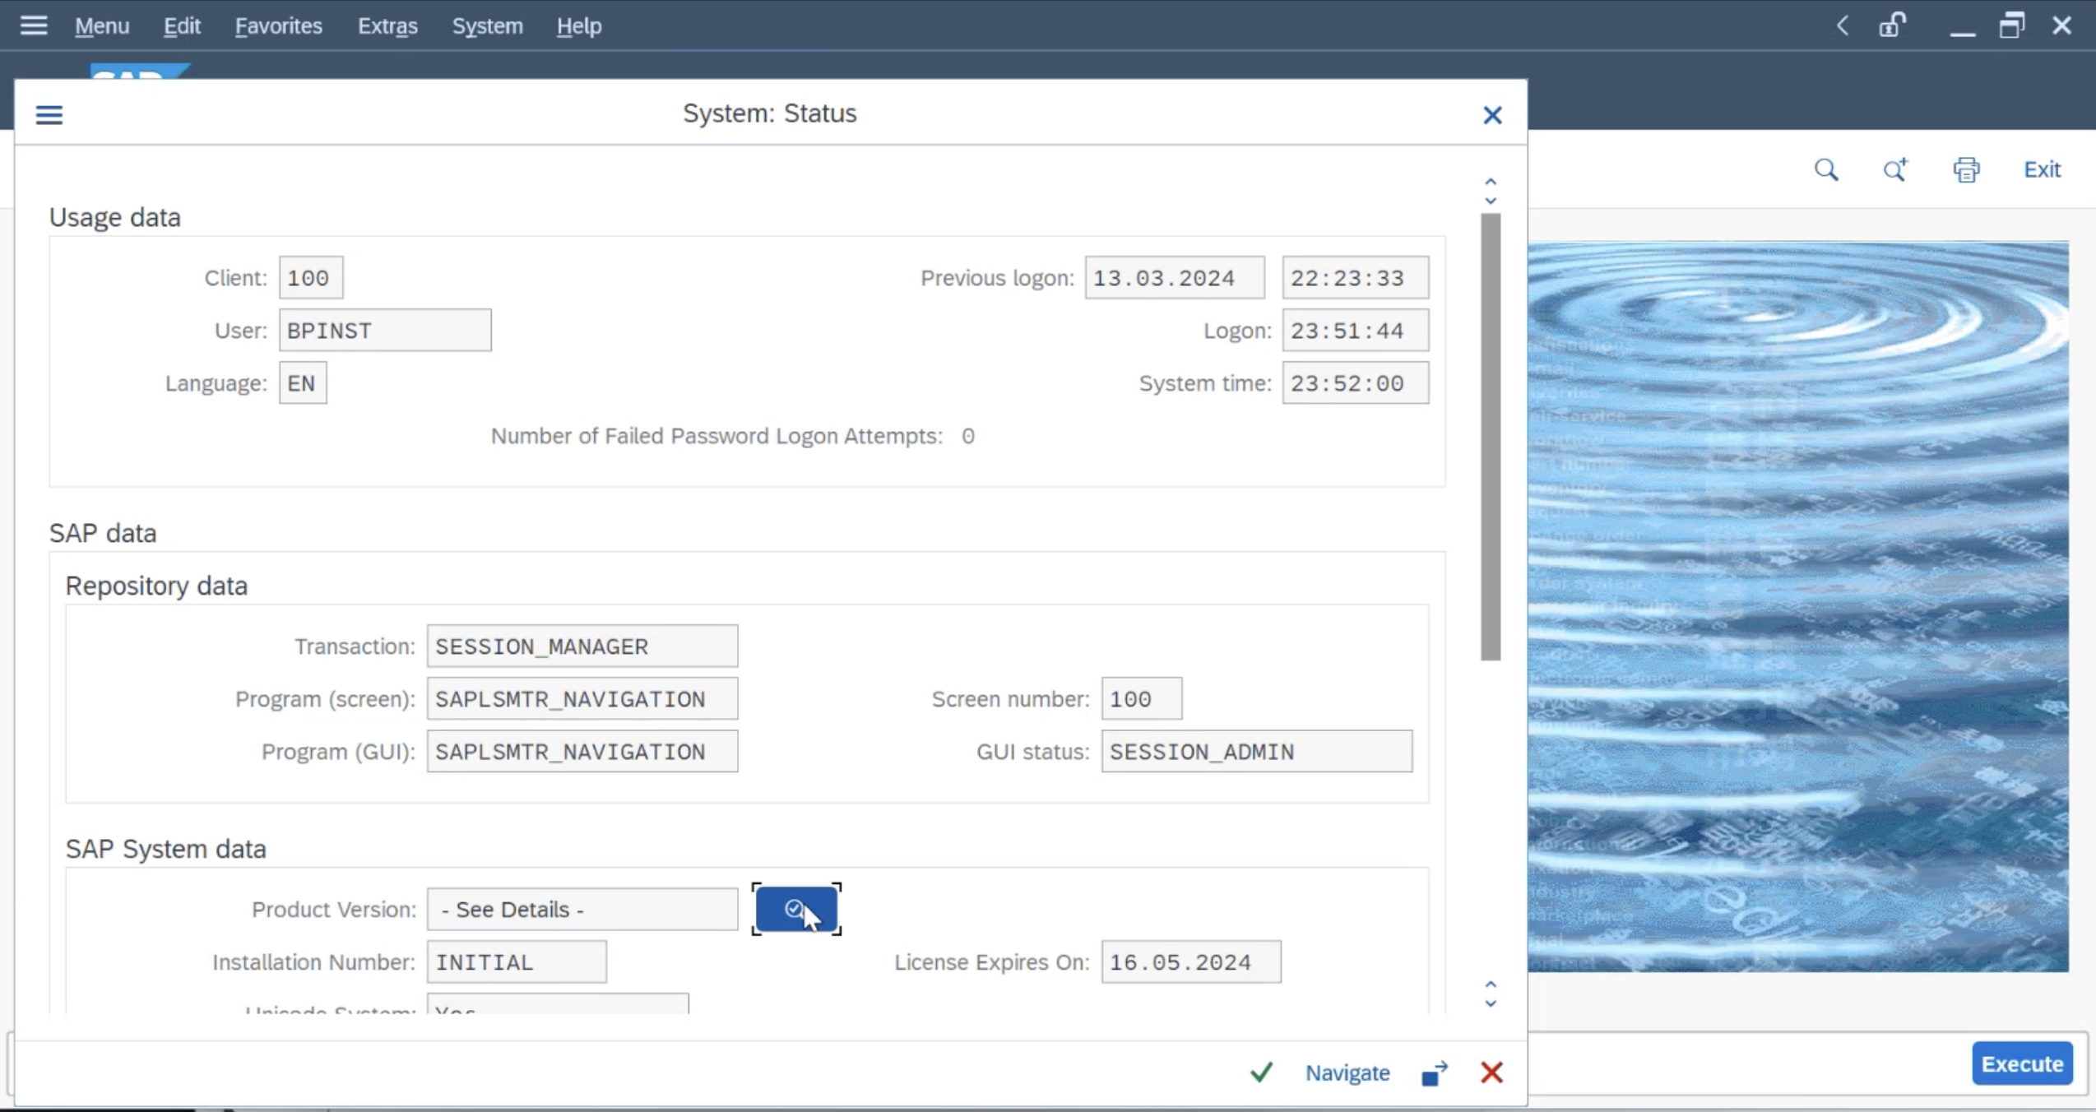2096x1112 pixels.
Task: Go back using the left arrow icon
Action: (1842, 25)
